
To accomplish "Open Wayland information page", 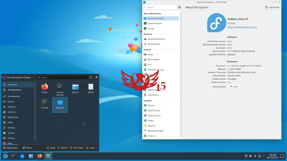I will tap(161, 126).
